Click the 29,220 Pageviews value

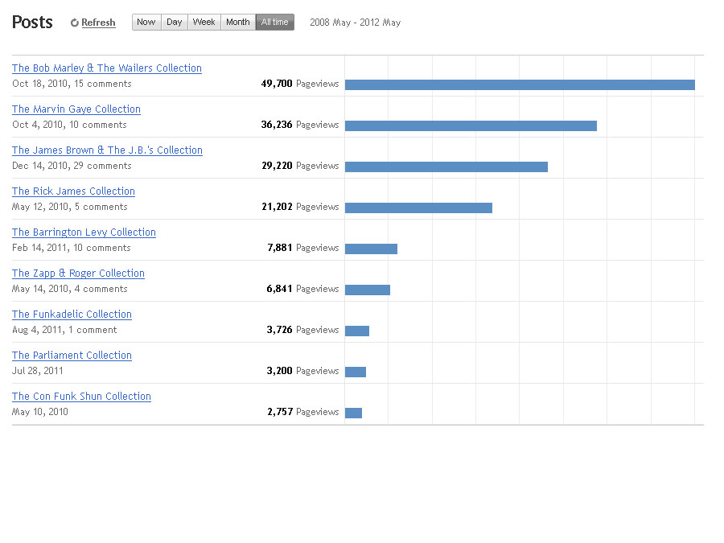click(x=301, y=166)
